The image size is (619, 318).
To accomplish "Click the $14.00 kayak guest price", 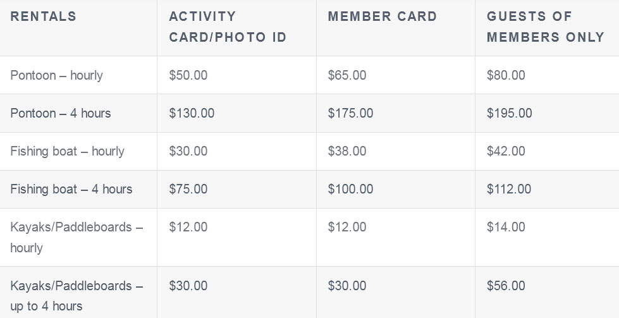I will (x=506, y=227).
